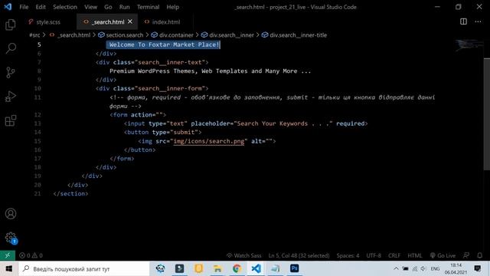
Task: Follow the img/icons/search.png link
Action: (209, 141)
